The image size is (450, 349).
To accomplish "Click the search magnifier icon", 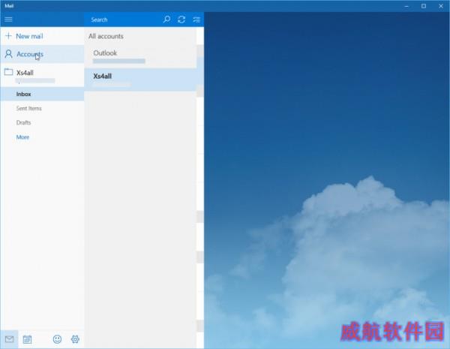I will (166, 20).
